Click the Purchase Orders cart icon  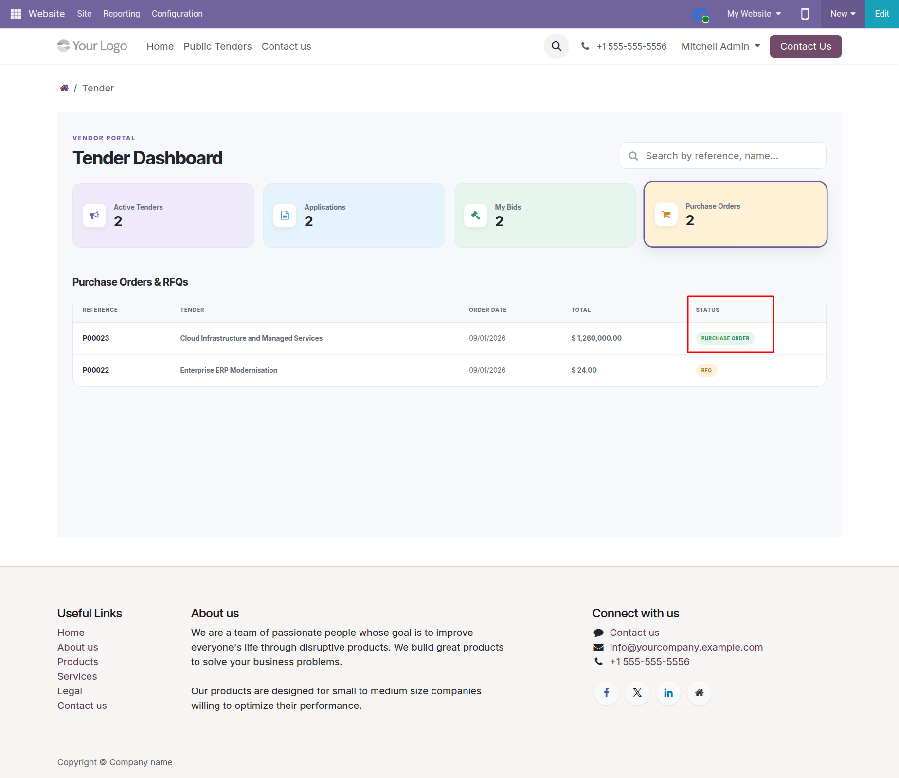pyautogui.click(x=666, y=214)
